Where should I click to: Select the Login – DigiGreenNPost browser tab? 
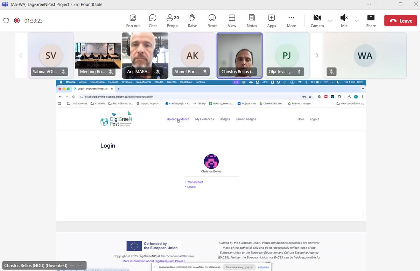(93, 89)
